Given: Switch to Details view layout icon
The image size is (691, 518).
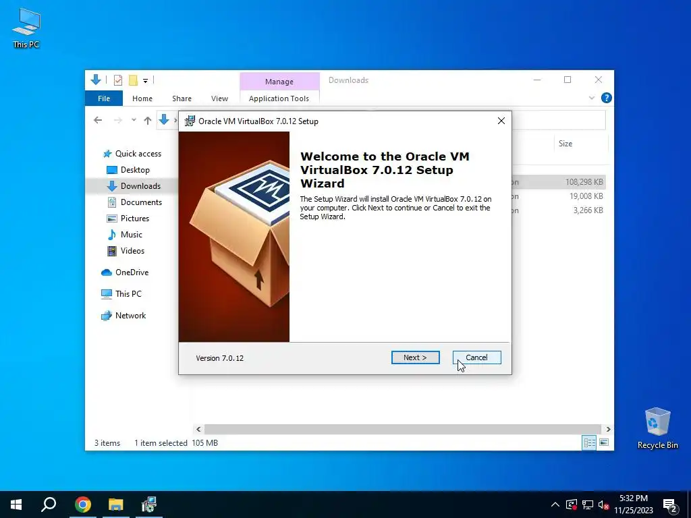Looking at the screenshot, I should point(589,442).
